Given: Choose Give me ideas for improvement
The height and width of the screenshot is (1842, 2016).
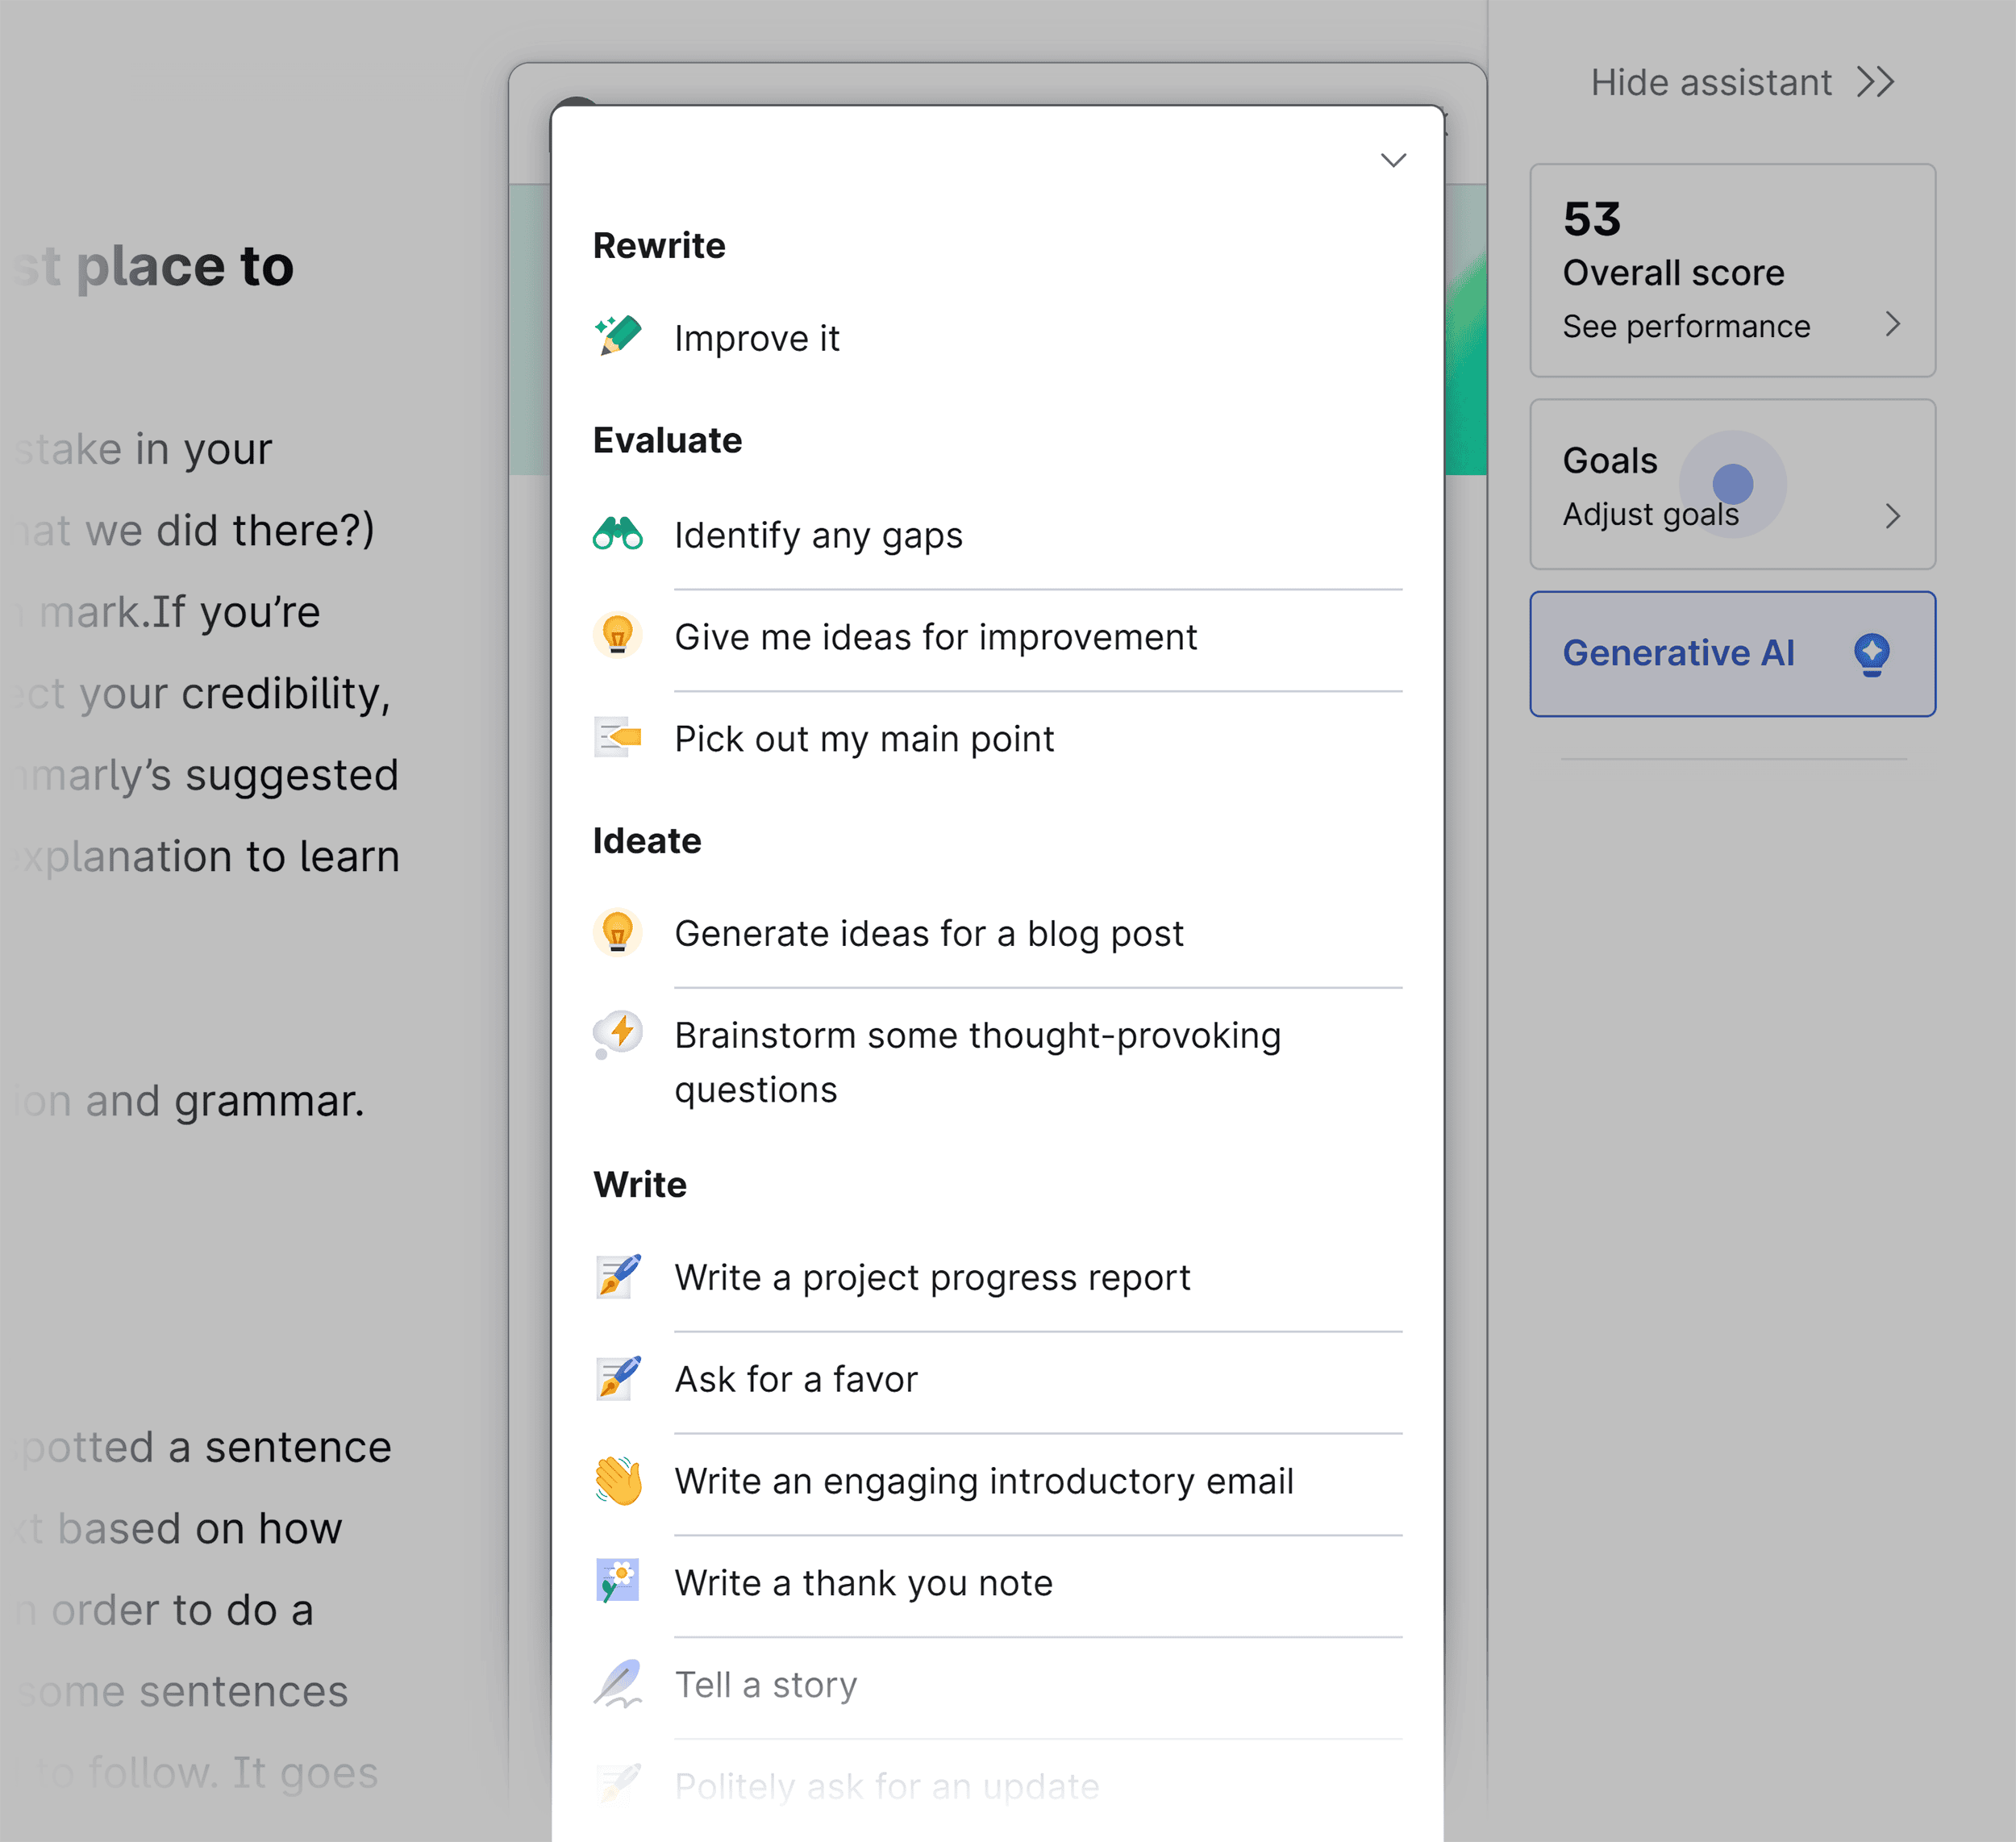Looking at the screenshot, I should [x=936, y=637].
